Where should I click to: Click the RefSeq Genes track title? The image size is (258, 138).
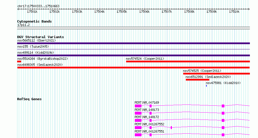(29, 99)
